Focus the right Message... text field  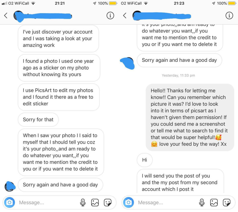point(166,202)
